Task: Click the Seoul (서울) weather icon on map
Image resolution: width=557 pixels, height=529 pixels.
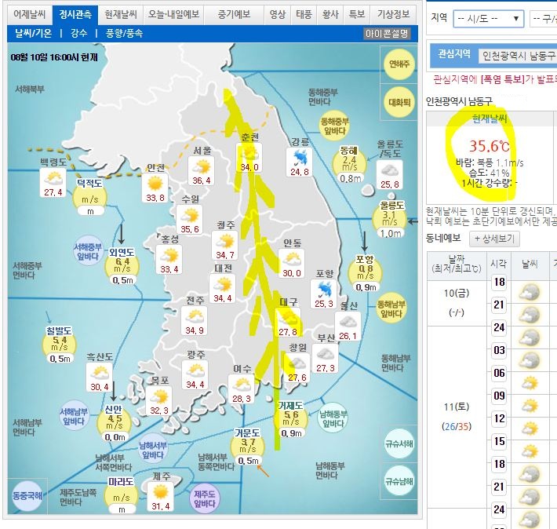Action: click(x=202, y=166)
